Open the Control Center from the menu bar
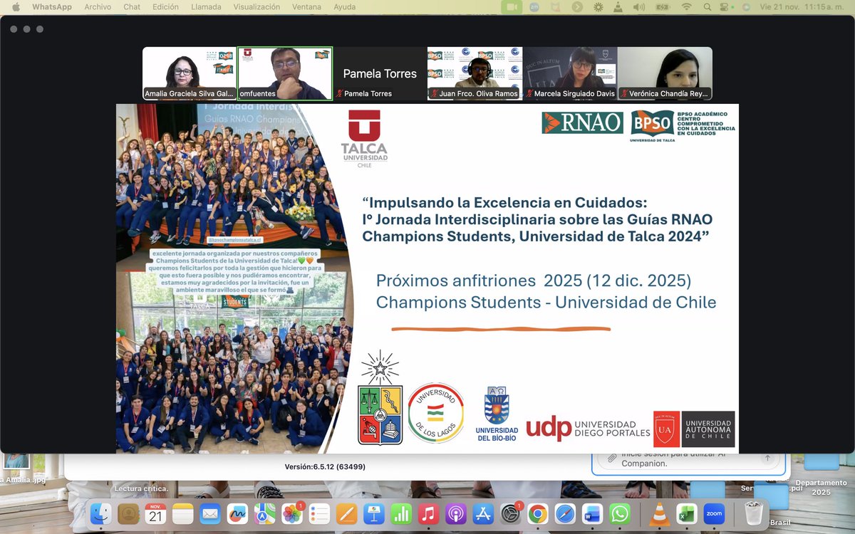Screen dimensions: 855x534 [724, 6]
